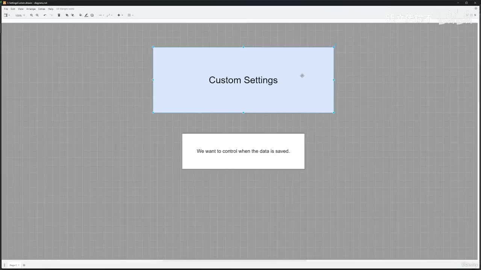
Task: Select the Page-1 tab
Action: pos(14,265)
